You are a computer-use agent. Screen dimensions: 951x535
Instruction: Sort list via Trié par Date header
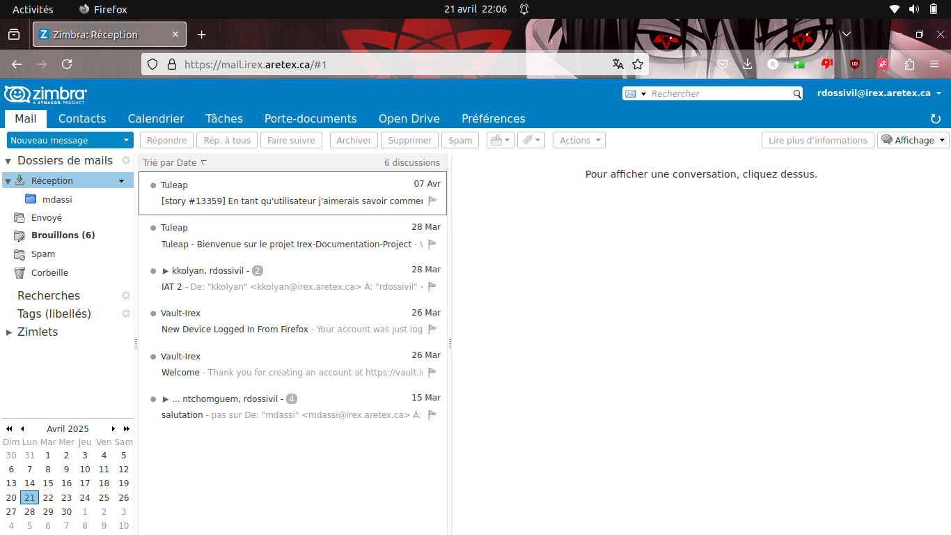(x=175, y=162)
